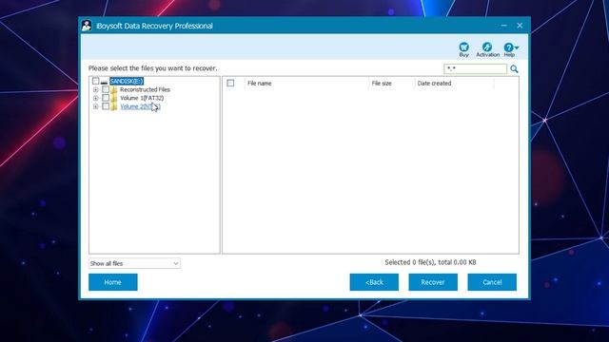This screenshot has width=609, height=342.
Task: Minimize the iBoysoft Data Recovery window
Action: [x=503, y=26]
